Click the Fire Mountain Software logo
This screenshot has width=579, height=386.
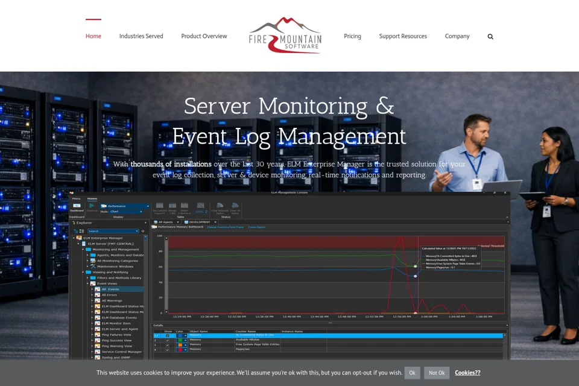click(x=285, y=36)
